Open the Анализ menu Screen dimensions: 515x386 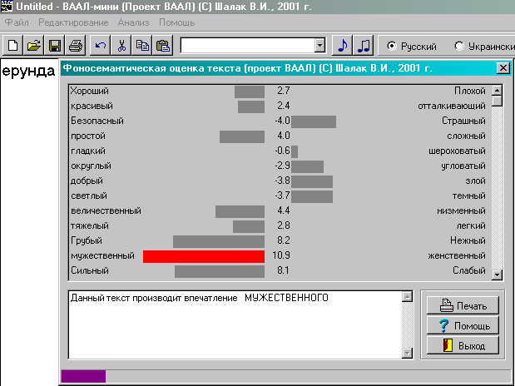[x=133, y=22]
